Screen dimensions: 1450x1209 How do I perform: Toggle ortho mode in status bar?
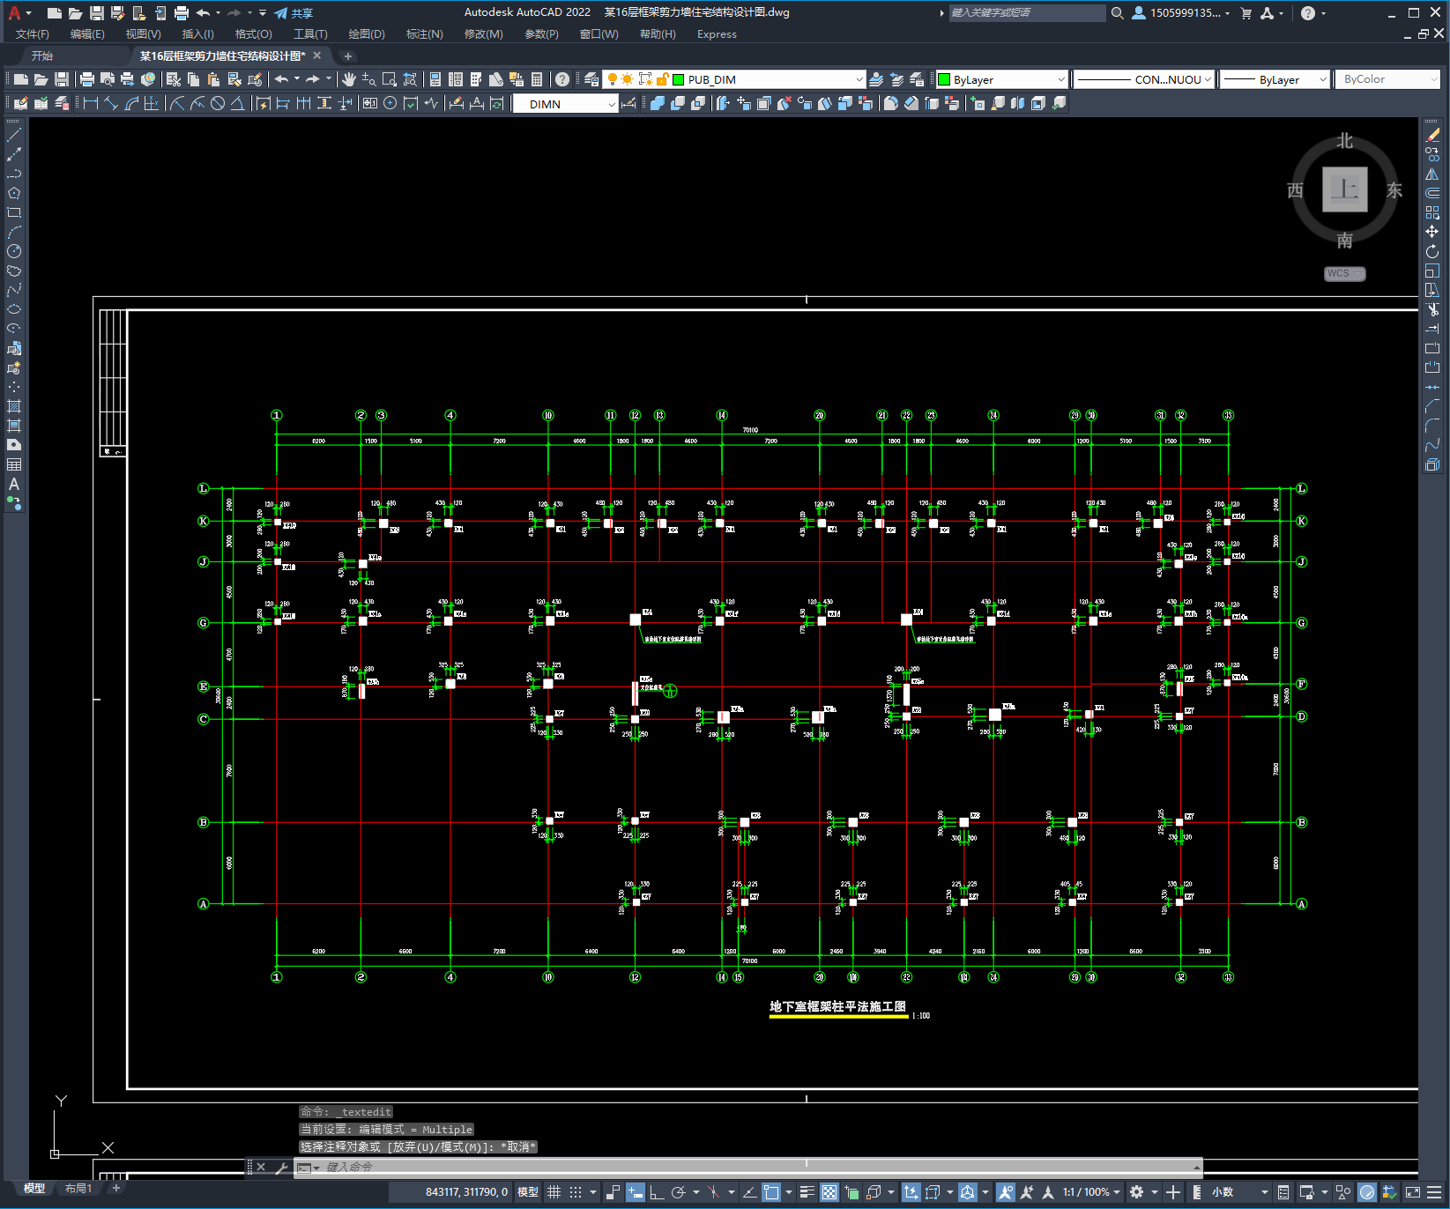click(x=657, y=1192)
